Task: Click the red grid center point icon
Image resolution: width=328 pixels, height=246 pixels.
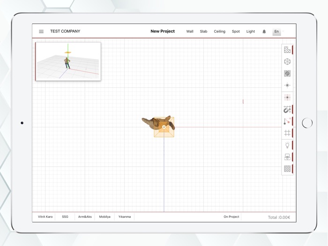Action: pos(287,97)
